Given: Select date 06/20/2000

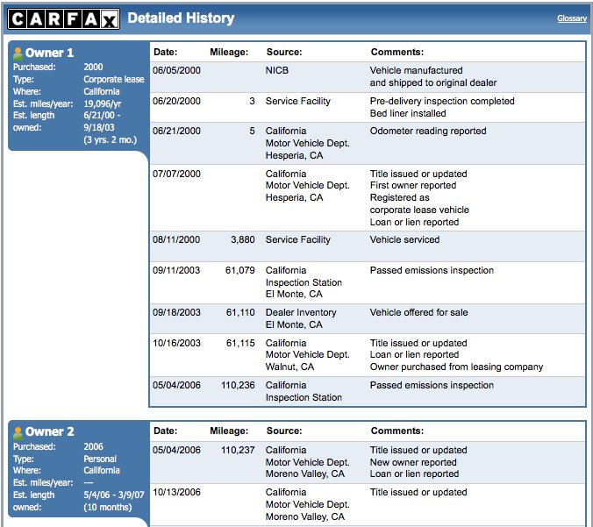Looking at the screenshot, I should coord(176,101).
